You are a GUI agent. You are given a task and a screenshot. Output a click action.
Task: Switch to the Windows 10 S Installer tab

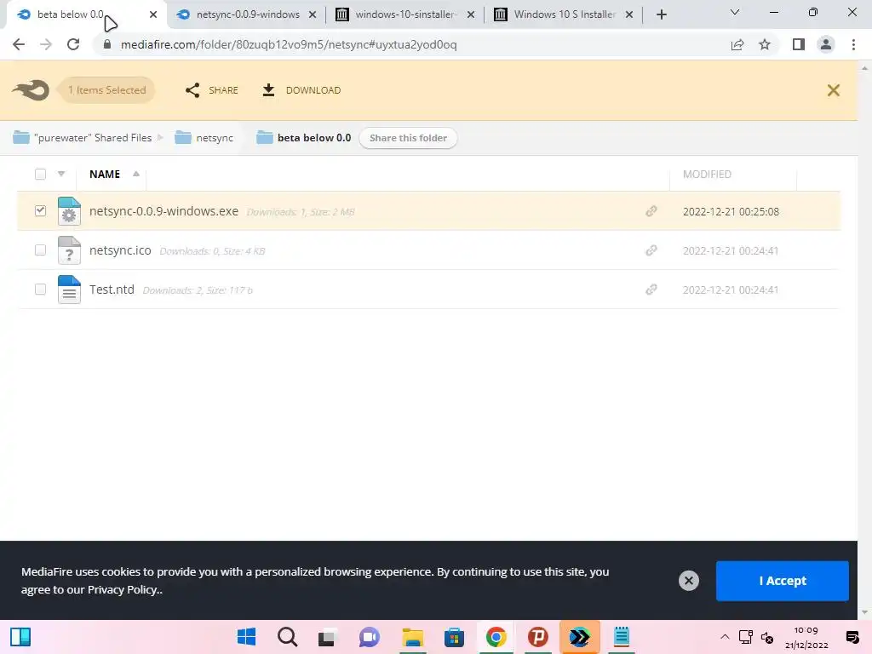(x=564, y=14)
